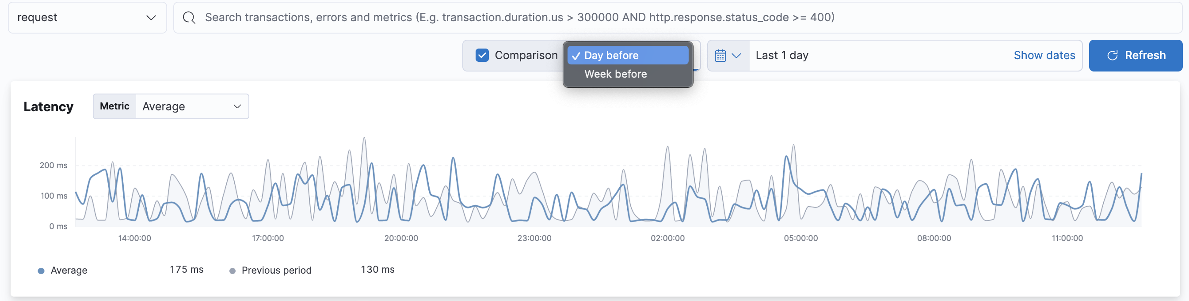The image size is (1189, 301).
Task: Expand the Average metric dropdown
Action: click(192, 106)
